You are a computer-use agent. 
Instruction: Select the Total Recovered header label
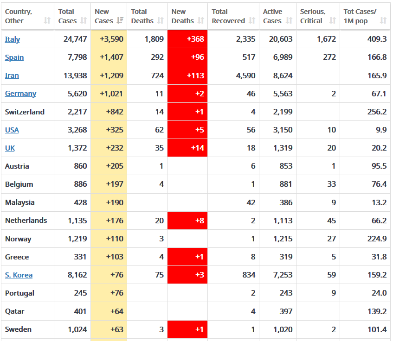[228, 16]
